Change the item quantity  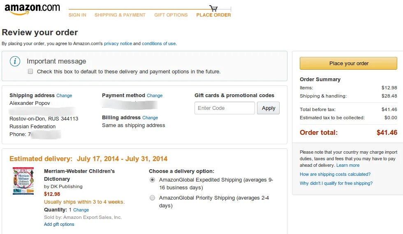(x=81, y=210)
